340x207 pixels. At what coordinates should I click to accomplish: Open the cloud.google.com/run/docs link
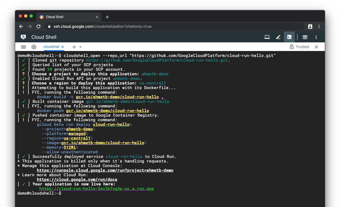click(77, 179)
